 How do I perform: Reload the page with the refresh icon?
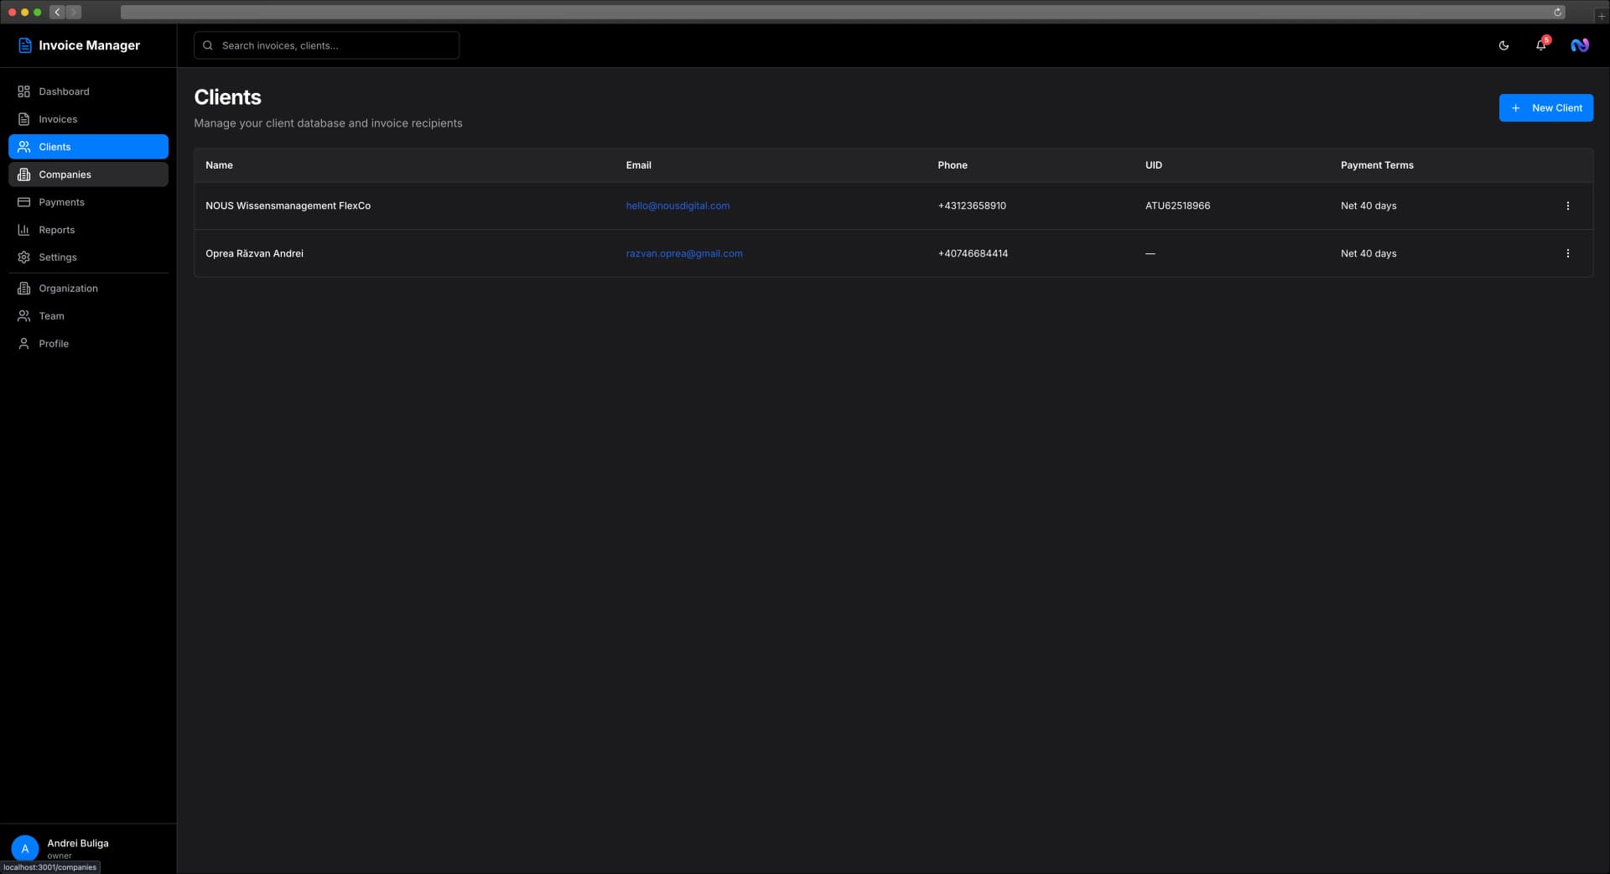[1557, 12]
